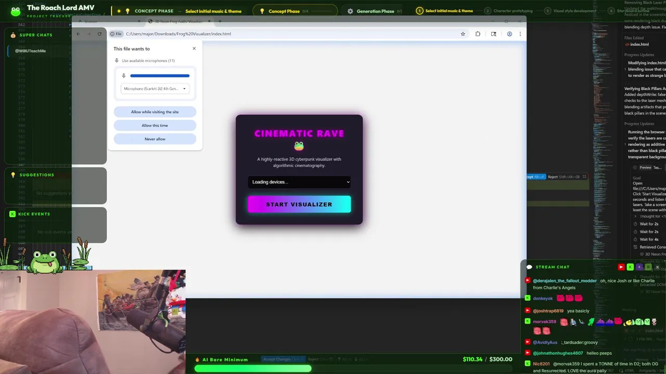Click the purple icon in Stream Chat header
The height and width of the screenshot is (374, 666).
(639, 267)
